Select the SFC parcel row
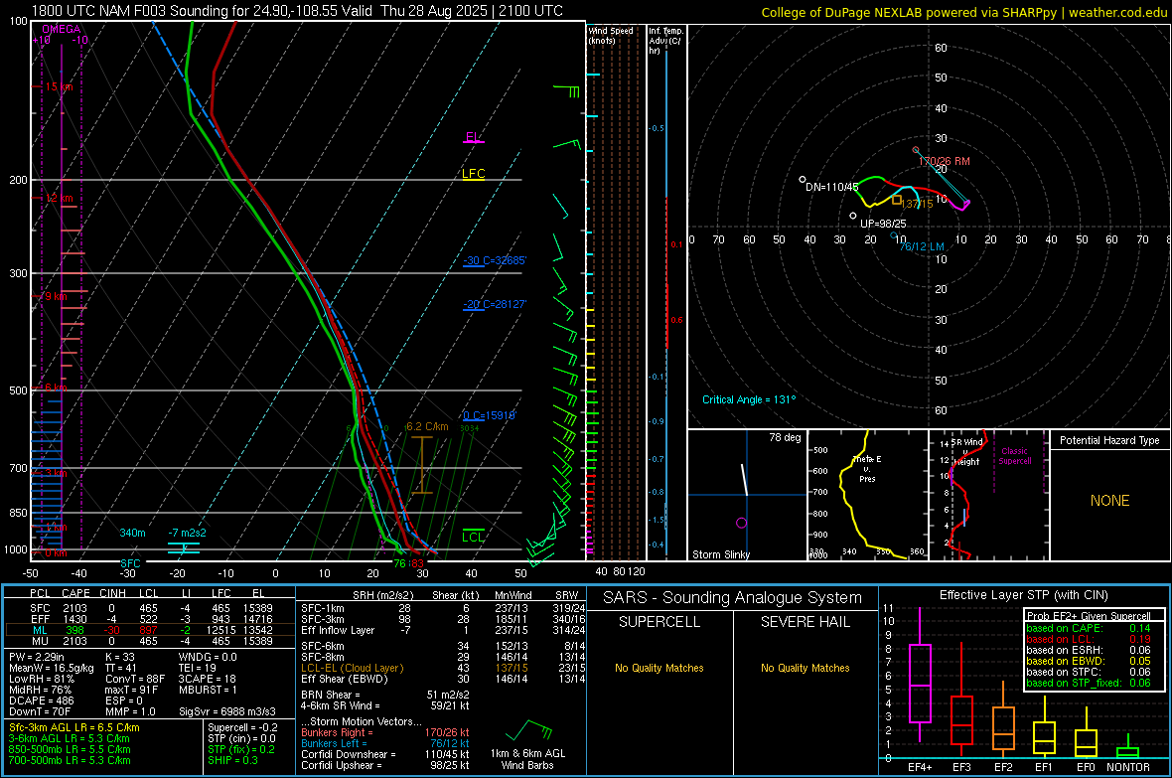 click(150, 608)
